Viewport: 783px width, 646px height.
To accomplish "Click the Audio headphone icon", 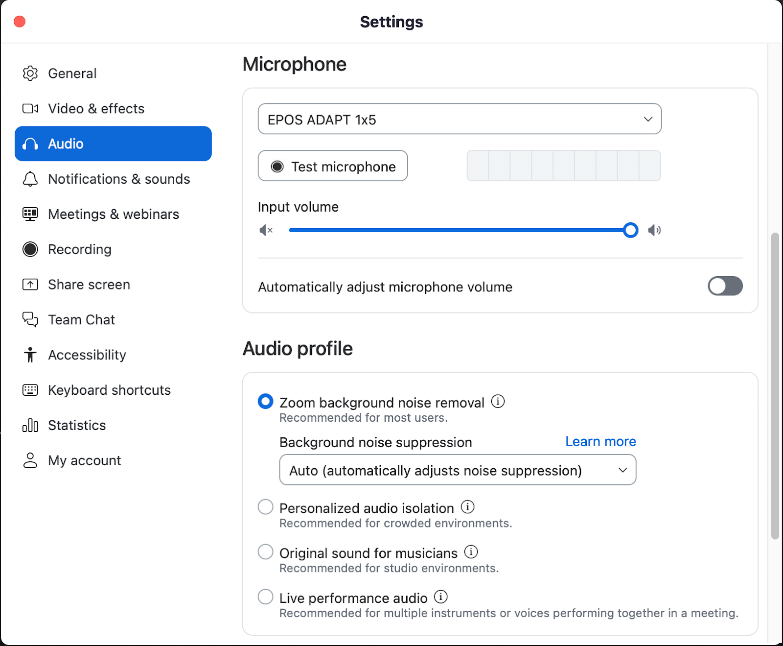I will (30, 144).
